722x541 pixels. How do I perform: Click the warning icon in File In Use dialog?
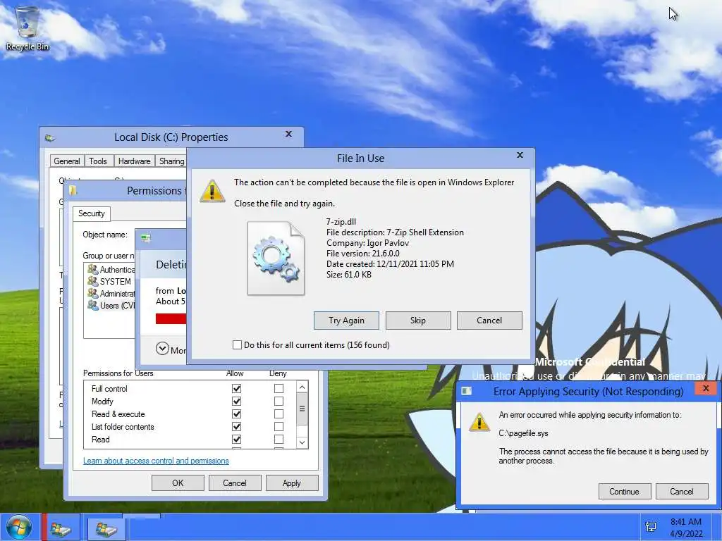[x=212, y=191]
